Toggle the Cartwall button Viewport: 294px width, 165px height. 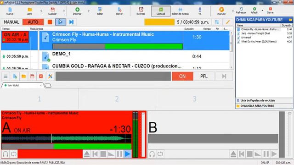coord(161,11)
